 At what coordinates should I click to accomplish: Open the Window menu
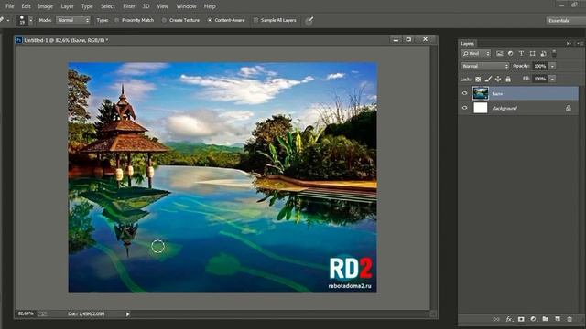186,6
